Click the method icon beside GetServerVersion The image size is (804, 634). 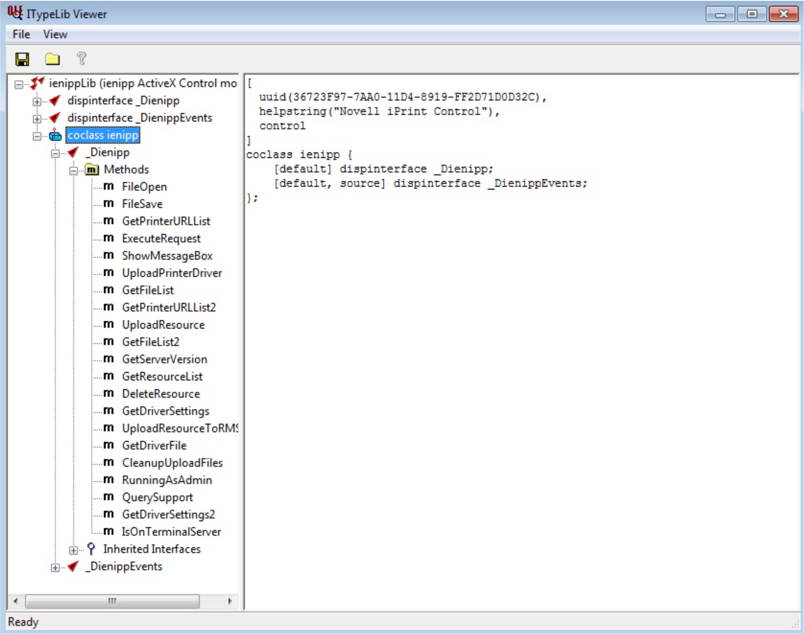coord(109,359)
